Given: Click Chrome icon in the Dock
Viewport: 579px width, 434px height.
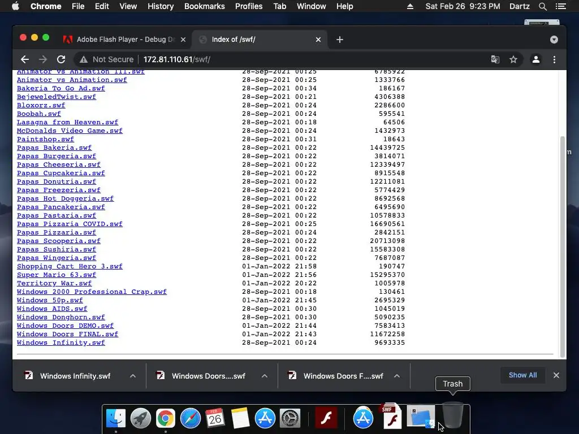Looking at the screenshot, I should (x=166, y=418).
